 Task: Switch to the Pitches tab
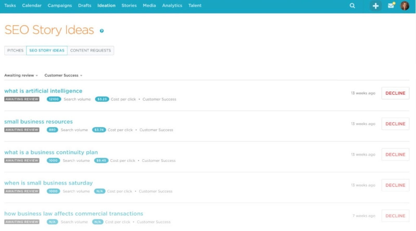(x=15, y=50)
